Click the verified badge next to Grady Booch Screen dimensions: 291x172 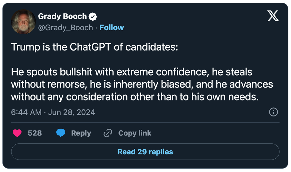point(93,17)
